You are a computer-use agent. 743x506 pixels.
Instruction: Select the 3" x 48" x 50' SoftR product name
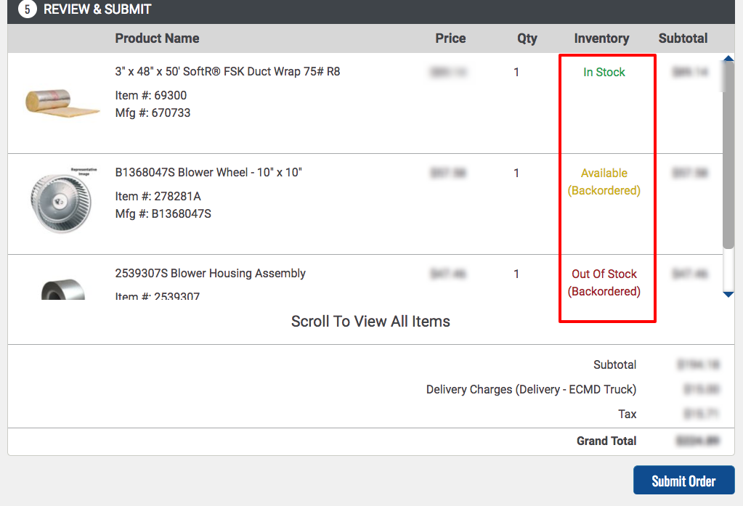(x=227, y=72)
